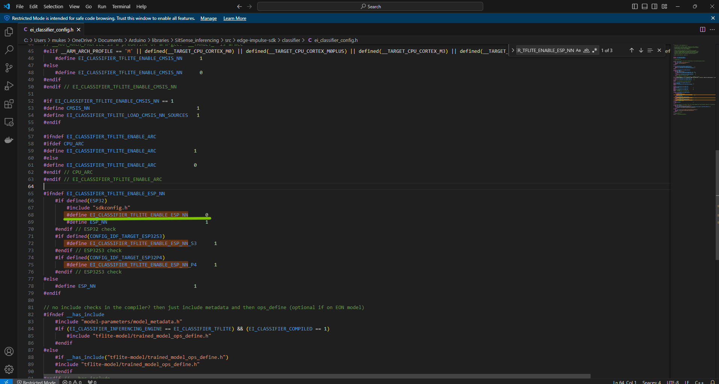Open the editor More Actions ellipsis menu
The height and width of the screenshot is (384, 719).
tap(712, 30)
